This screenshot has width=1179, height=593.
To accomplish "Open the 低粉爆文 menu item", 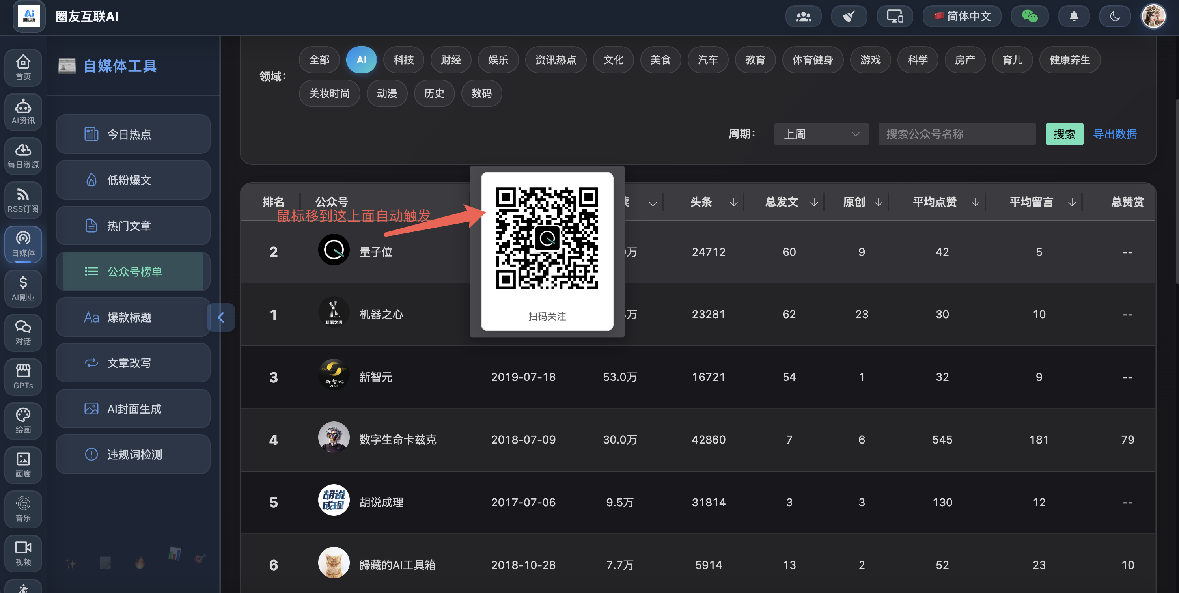I will point(133,180).
